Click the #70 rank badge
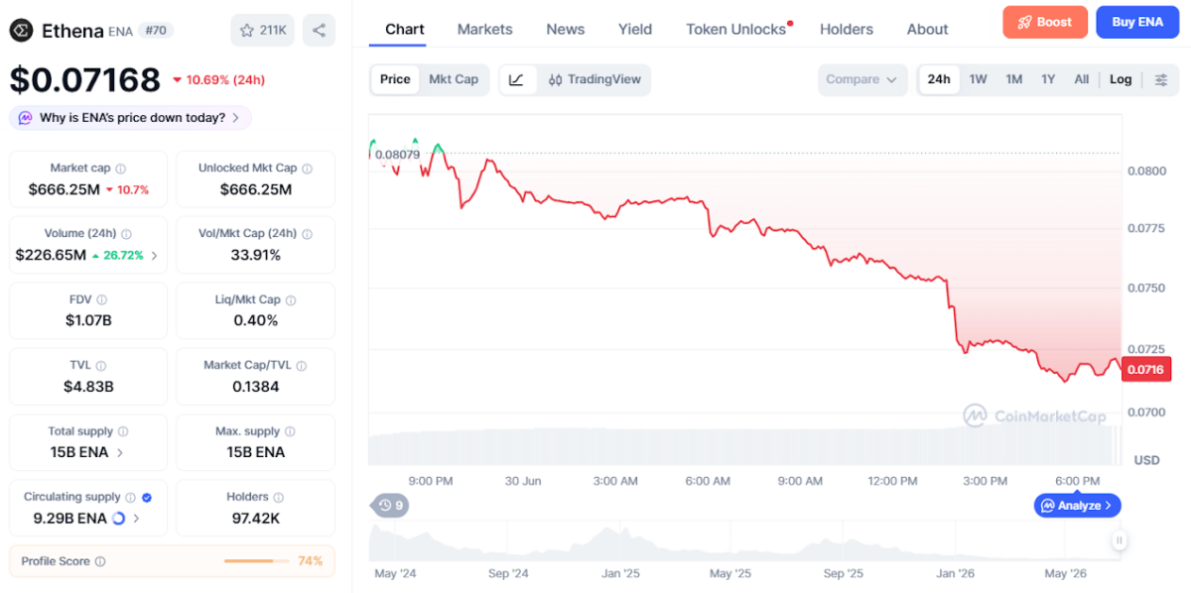Image resolution: width=1191 pixels, height=593 pixels. (155, 31)
